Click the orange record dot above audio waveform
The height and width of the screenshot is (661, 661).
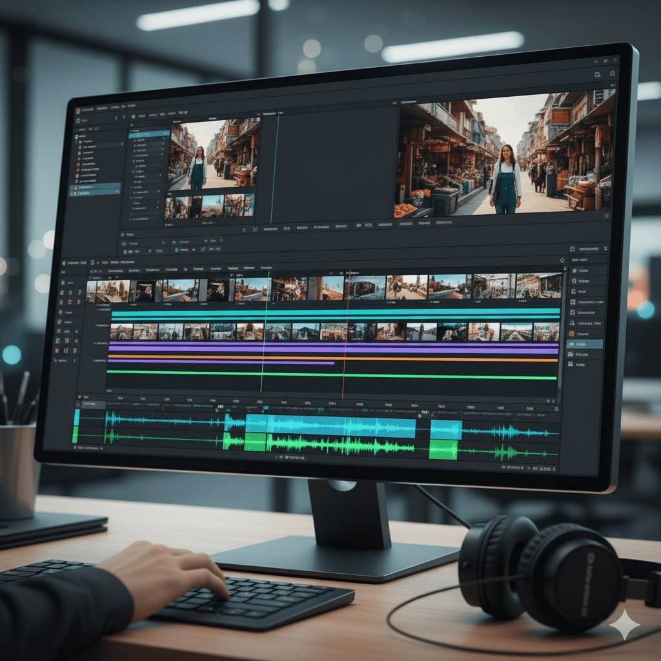point(79,397)
